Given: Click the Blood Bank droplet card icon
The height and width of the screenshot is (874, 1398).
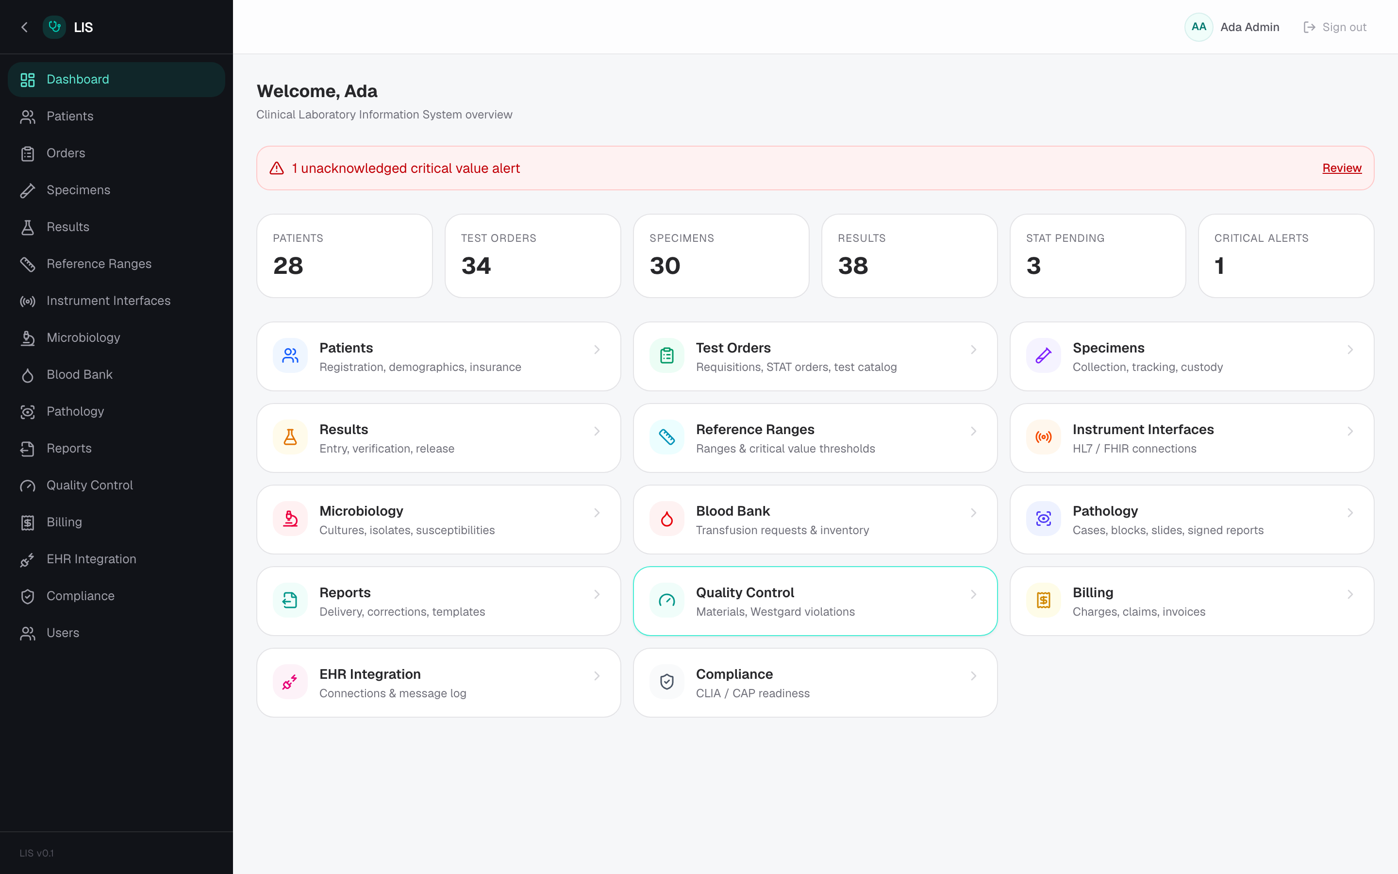Looking at the screenshot, I should point(666,519).
